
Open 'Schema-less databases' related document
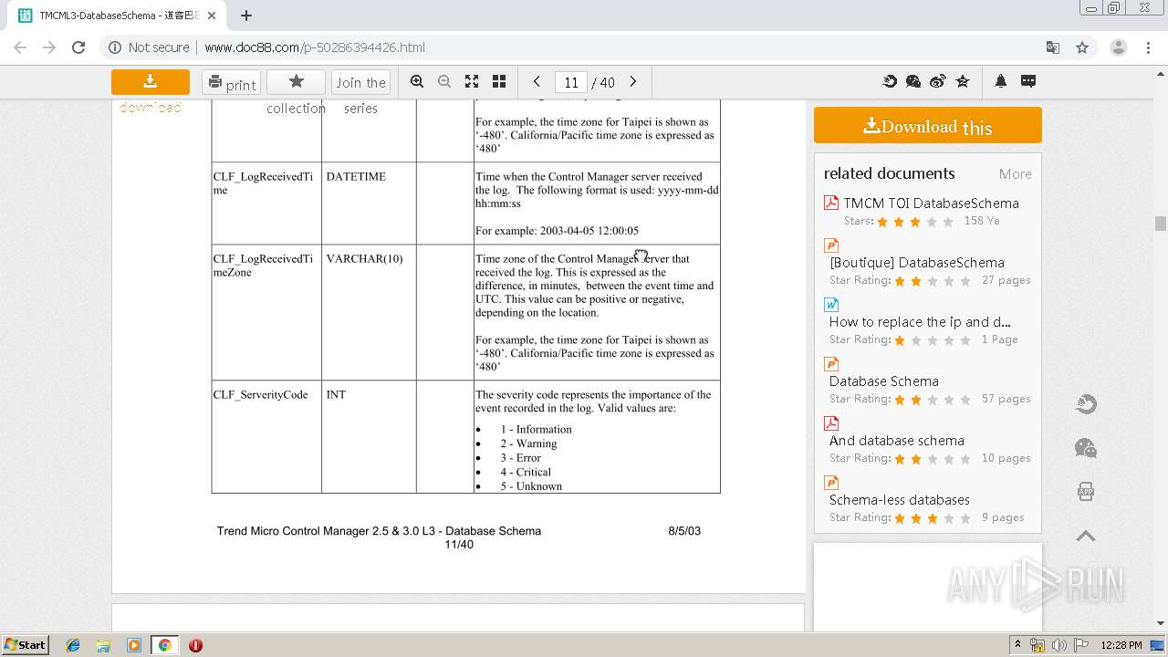[900, 500]
